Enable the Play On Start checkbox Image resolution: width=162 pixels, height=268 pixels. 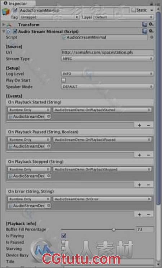click(x=63, y=80)
